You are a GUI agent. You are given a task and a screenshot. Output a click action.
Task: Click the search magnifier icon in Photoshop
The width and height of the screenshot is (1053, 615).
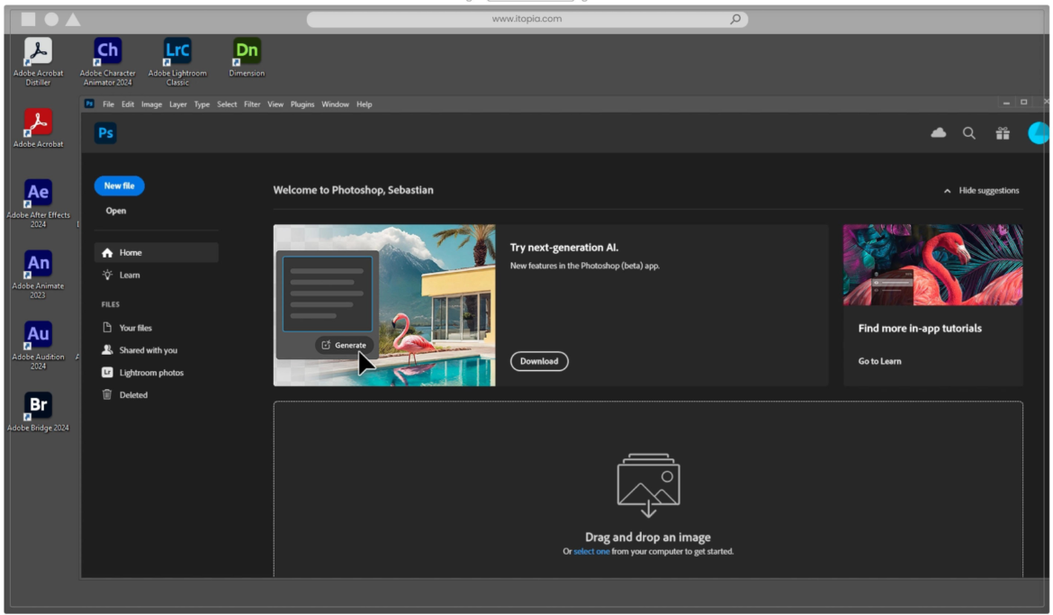coord(969,133)
